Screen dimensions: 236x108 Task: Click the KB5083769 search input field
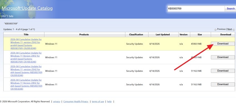point(196,9)
